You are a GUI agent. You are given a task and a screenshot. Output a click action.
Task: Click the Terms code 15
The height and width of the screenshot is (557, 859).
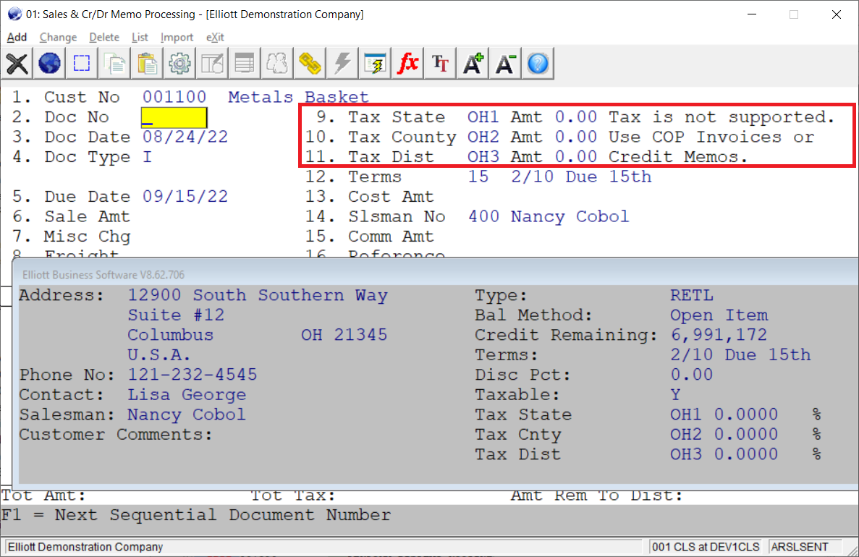(x=478, y=177)
